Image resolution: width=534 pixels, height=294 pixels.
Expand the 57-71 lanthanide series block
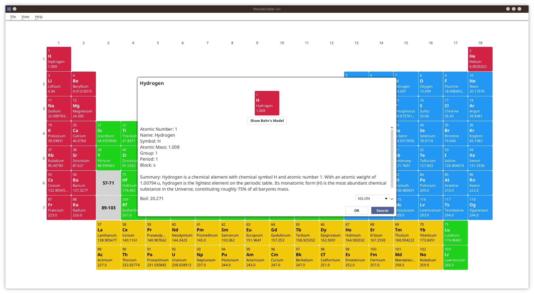tap(108, 183)
